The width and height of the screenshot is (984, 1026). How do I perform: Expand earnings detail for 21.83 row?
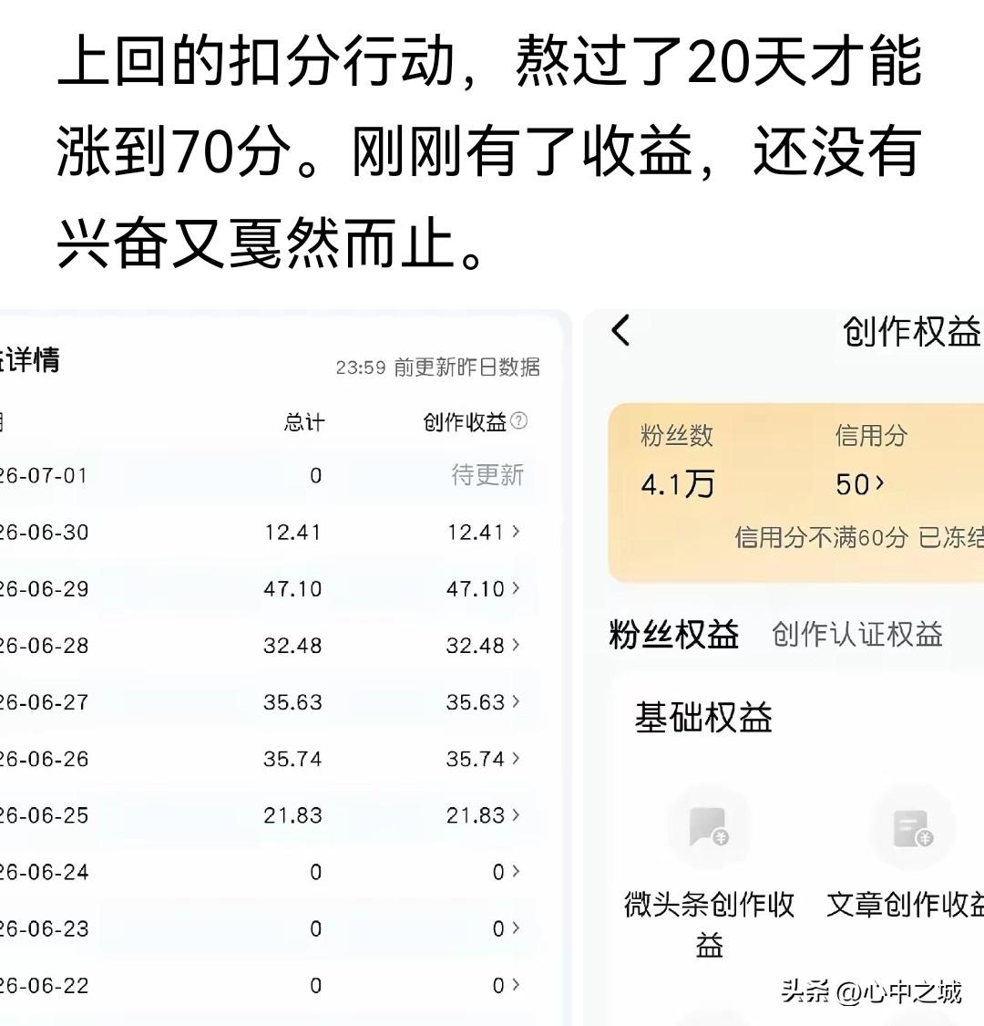point(516,814)
